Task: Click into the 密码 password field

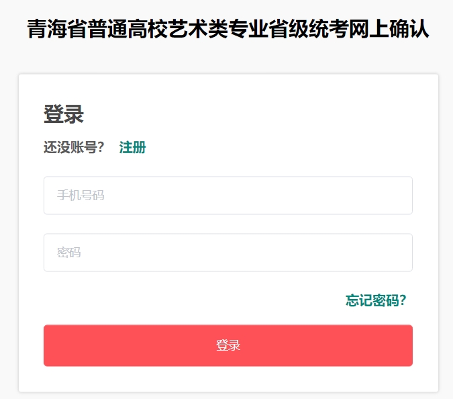Action: point(228,253)
